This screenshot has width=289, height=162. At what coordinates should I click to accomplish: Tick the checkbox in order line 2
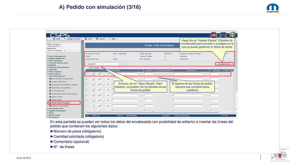[93, 79]
